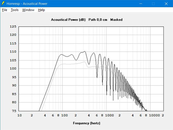Image resolution: width=173 pixels, height=130 pixels.
Task: Close the Acoustical Power window
Action: click(166, 4)
